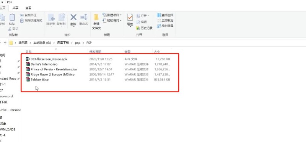Screen dimensions: 306x142
Task: Select file Dante's Inferno.iso
Action: click(x=44, y=64)
